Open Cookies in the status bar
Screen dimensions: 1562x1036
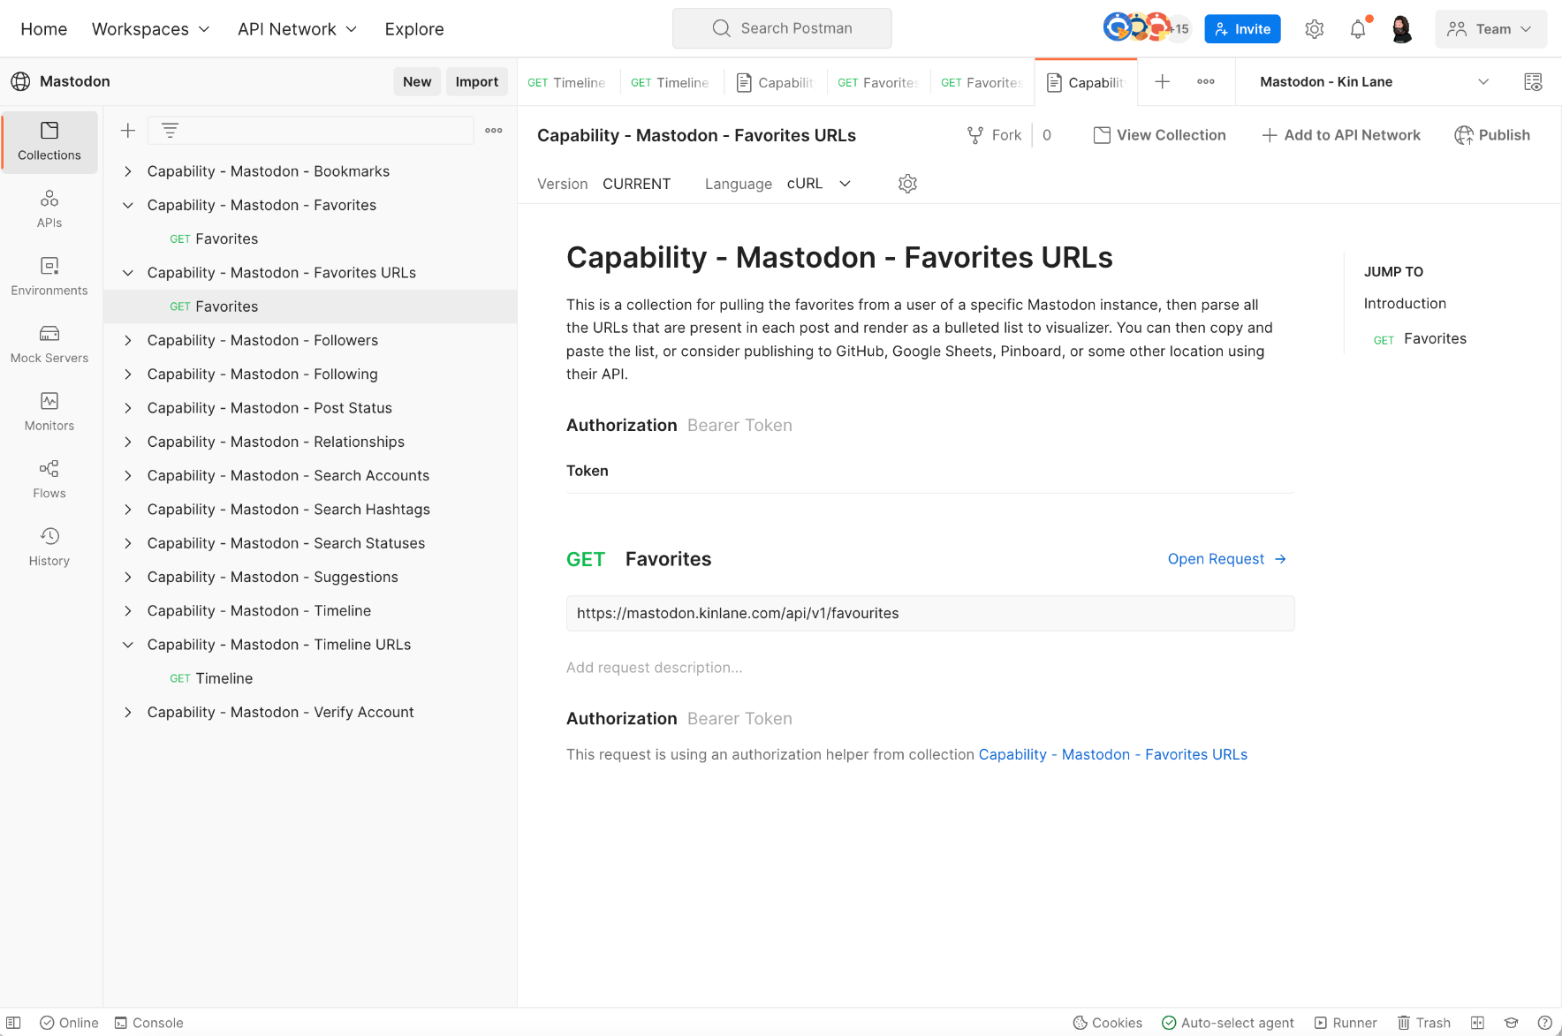1107,1023
